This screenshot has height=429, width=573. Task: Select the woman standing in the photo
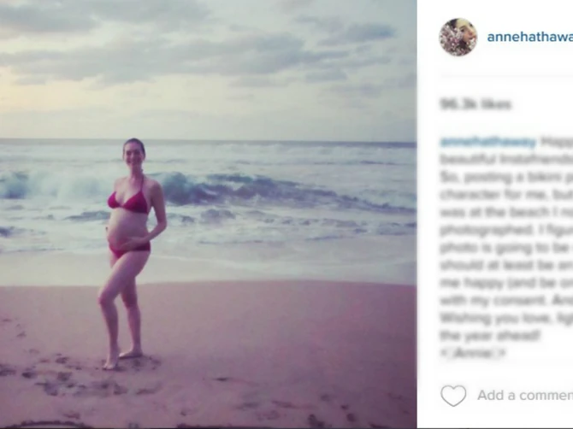coord(132,254)
